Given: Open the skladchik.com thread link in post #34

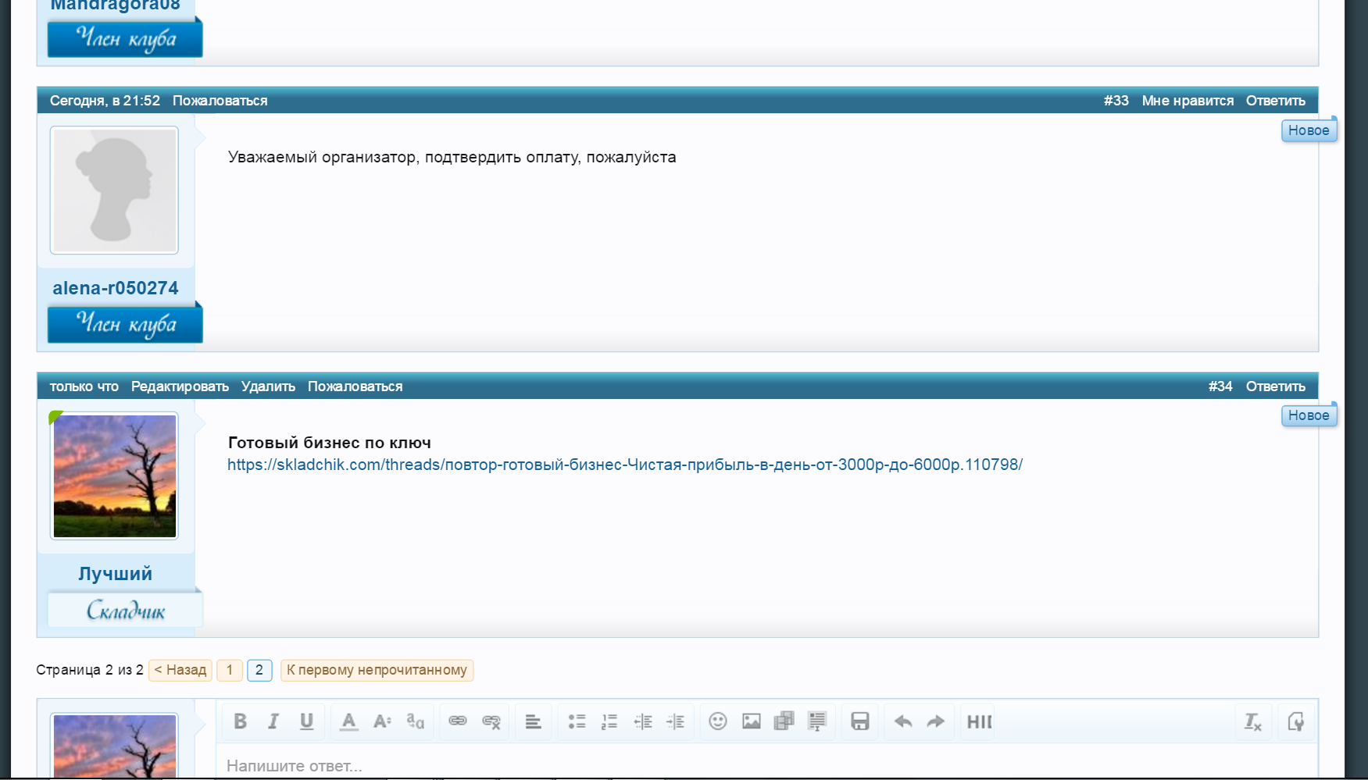Looking at the screenshot, I should coord(624,465).
